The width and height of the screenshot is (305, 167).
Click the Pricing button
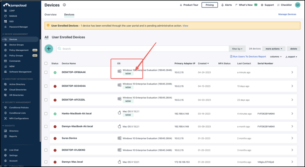pos(209,5)
